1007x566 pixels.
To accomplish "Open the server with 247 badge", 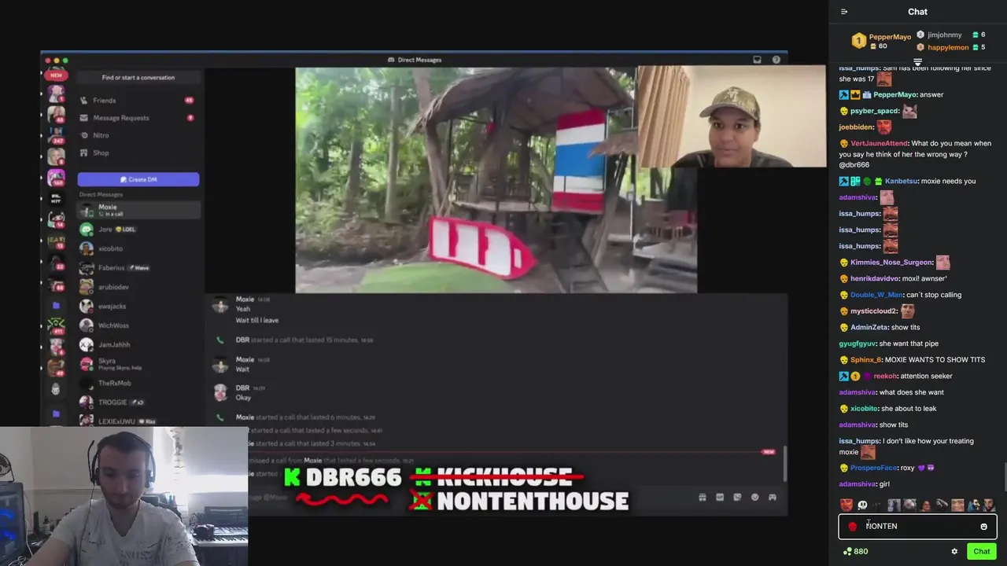I will (56, 135).
